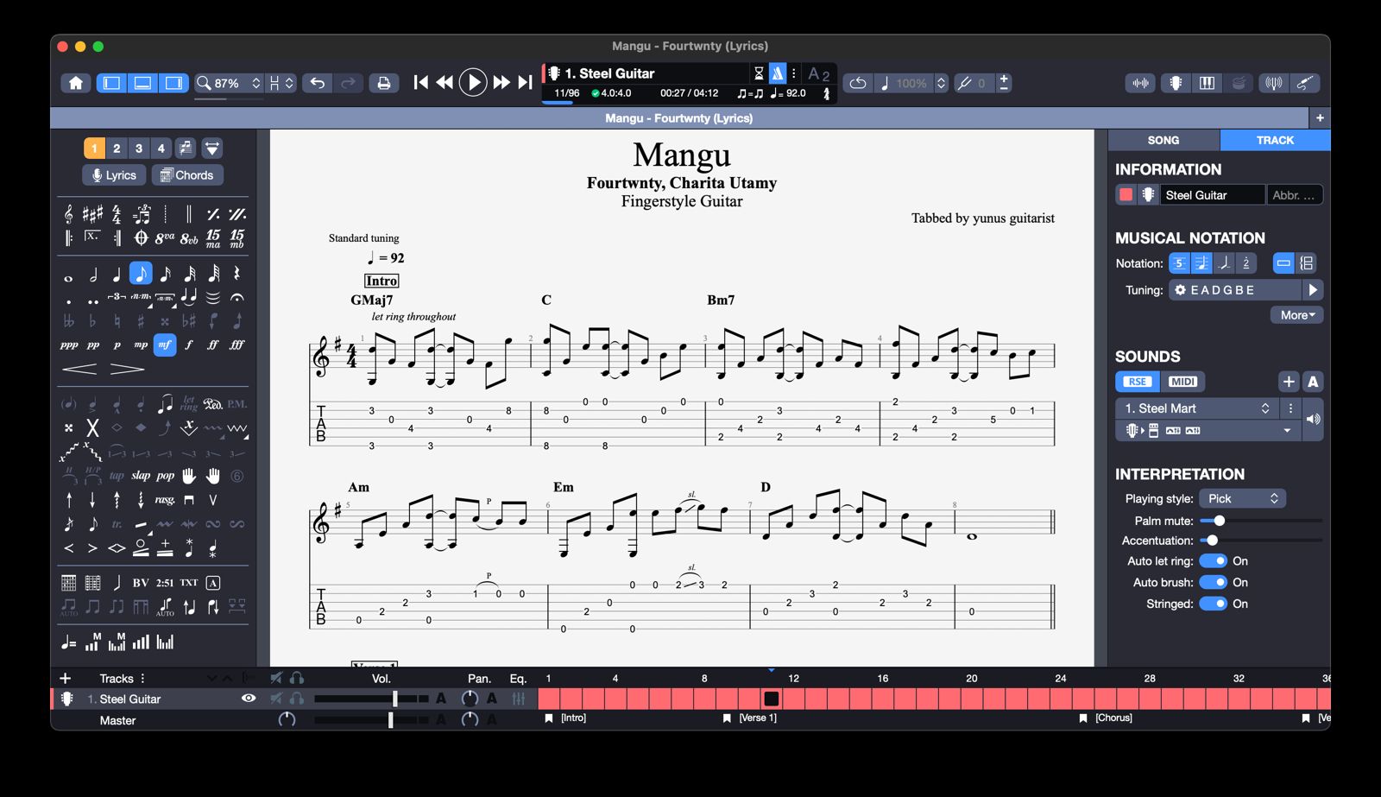
Task: Apply the rasgueado effect
Action: tap(165, 500)
